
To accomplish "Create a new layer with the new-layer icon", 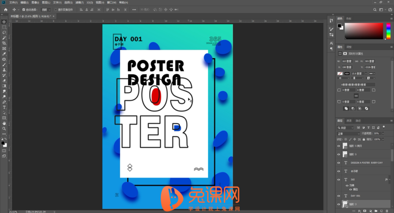I will [382, 211].
